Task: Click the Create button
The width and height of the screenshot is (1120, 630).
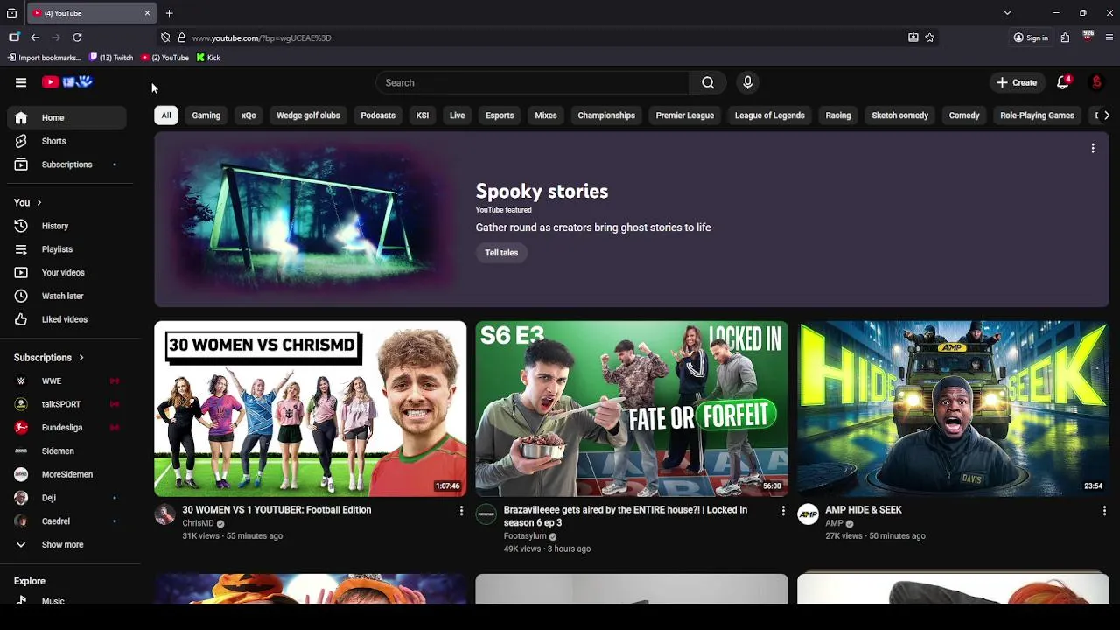Action: [1017, 82]
